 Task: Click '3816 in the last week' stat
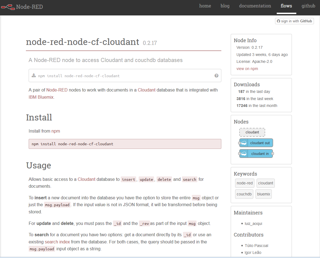(255, 99)
